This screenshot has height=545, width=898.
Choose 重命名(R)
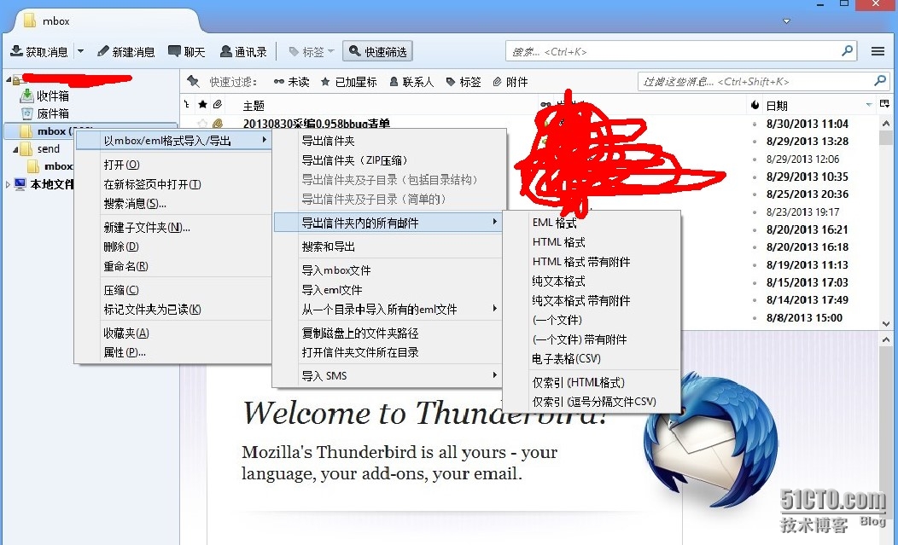coord(125,266)
